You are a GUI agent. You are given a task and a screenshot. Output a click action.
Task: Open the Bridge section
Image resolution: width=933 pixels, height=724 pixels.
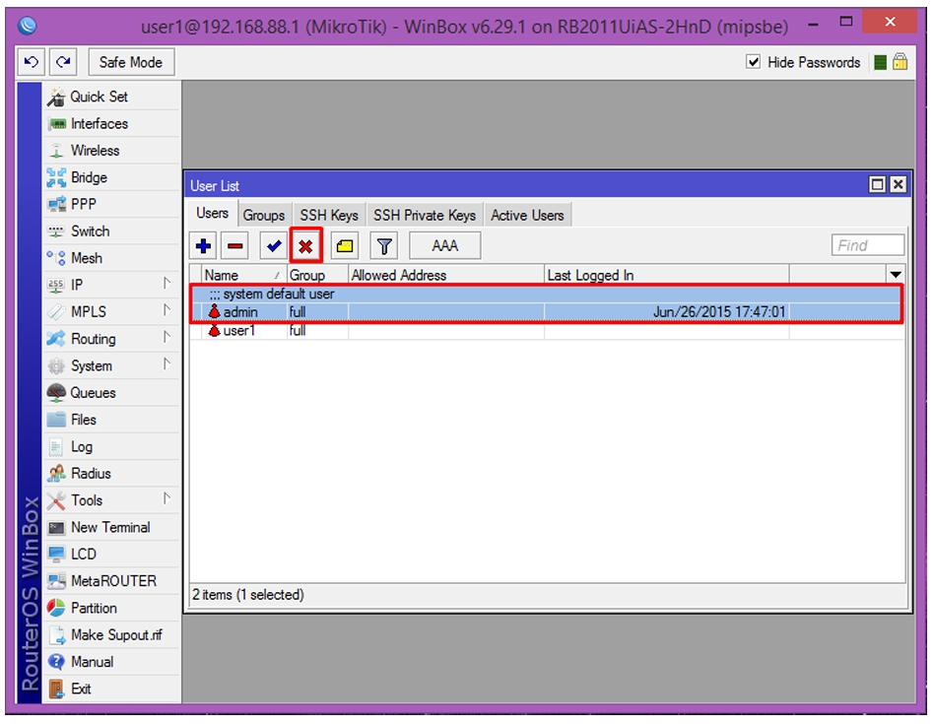point(112,177)
